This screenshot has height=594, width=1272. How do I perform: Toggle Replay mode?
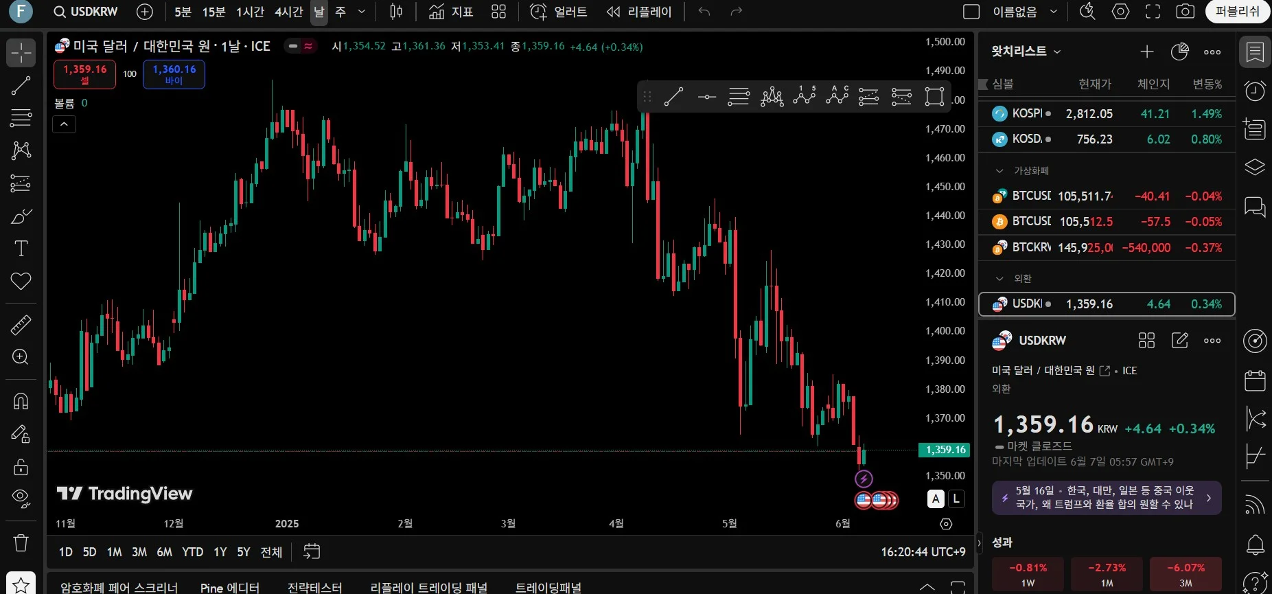tap(639, 12)
